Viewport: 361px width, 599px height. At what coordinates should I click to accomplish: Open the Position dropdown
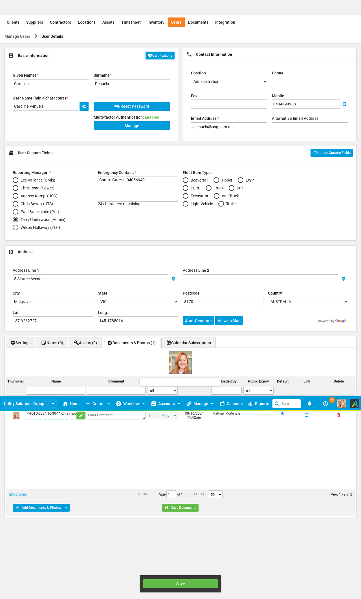(229, 81)
